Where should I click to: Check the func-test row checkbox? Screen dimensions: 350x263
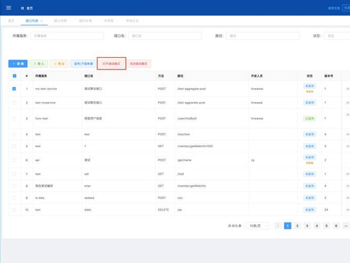(x=14, y=118)
